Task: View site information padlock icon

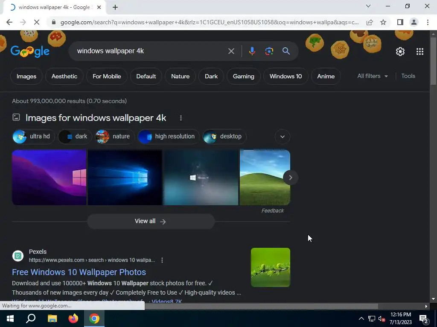Action: (x=53, y=22)
